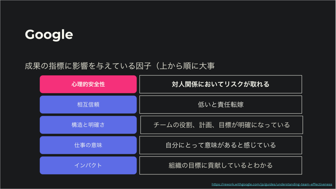
Task: Open the rework.withgoogle.com link
Action: click(x=272, y=184)
